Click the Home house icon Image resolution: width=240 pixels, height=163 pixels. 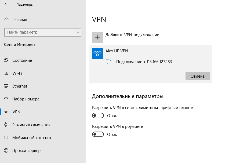click(x=6, y=20)
